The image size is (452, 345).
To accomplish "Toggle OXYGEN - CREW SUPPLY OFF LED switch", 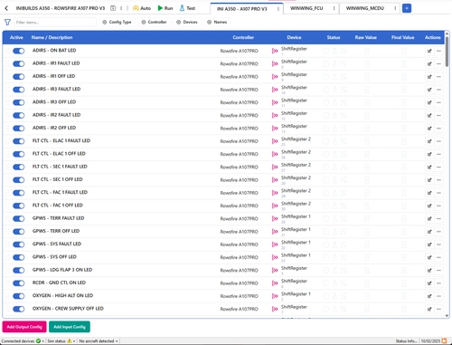I will [x=18, y=309].
